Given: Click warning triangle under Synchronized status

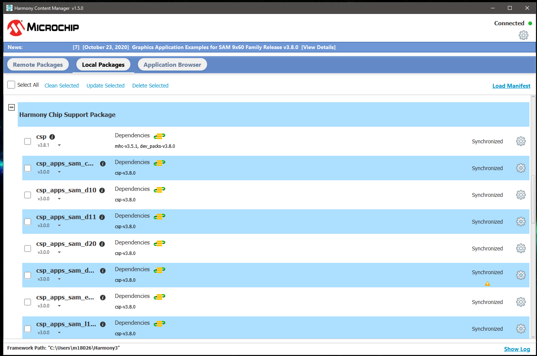Looking at the screenshot, I should click(487, 284).
